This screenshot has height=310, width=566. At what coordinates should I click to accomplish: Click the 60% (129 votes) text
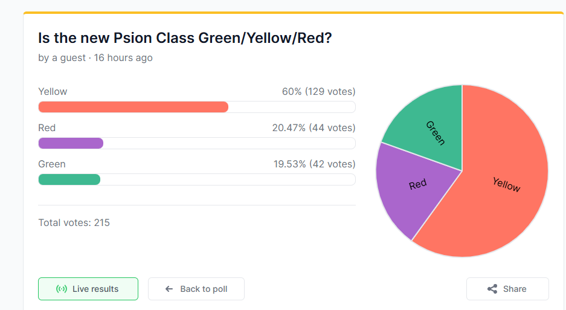[318, 91]
